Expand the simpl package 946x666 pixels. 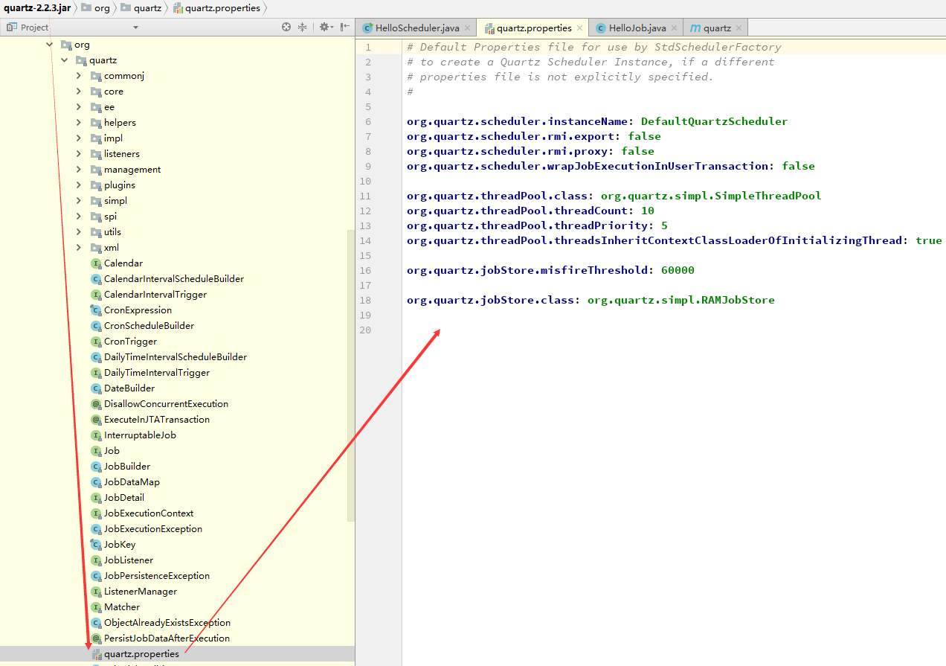[79, 201]
